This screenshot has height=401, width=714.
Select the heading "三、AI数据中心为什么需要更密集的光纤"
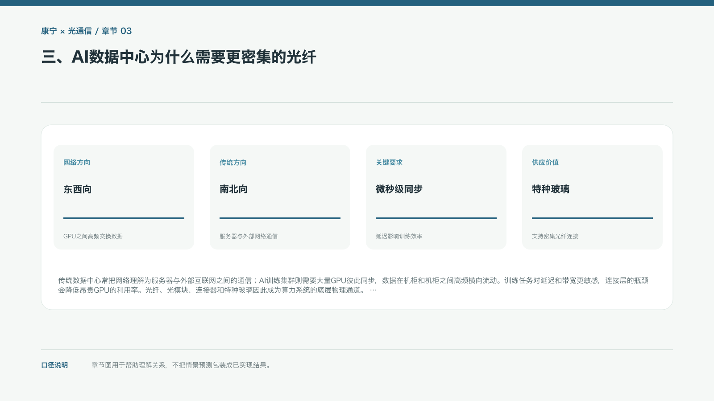(179, 57)
